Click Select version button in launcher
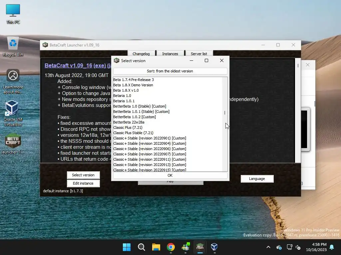 [83, 175]
